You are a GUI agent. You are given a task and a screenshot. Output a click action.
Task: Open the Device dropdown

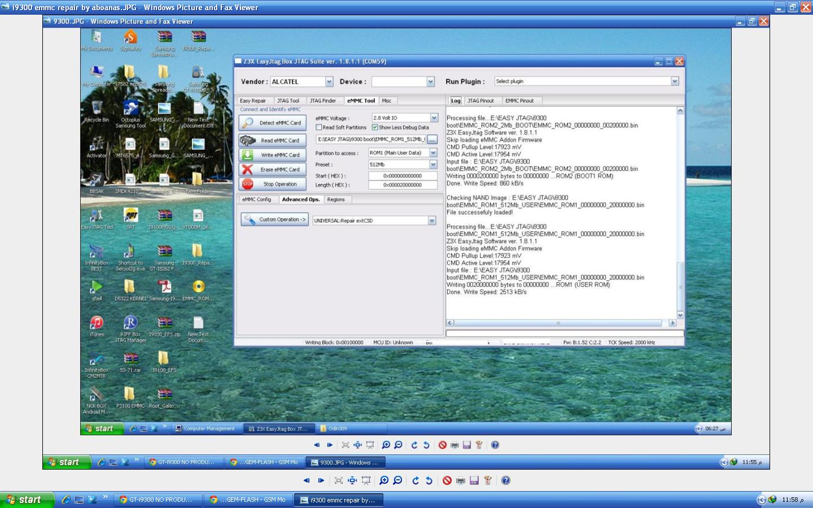pyautogui.click(x=431, y=82)
